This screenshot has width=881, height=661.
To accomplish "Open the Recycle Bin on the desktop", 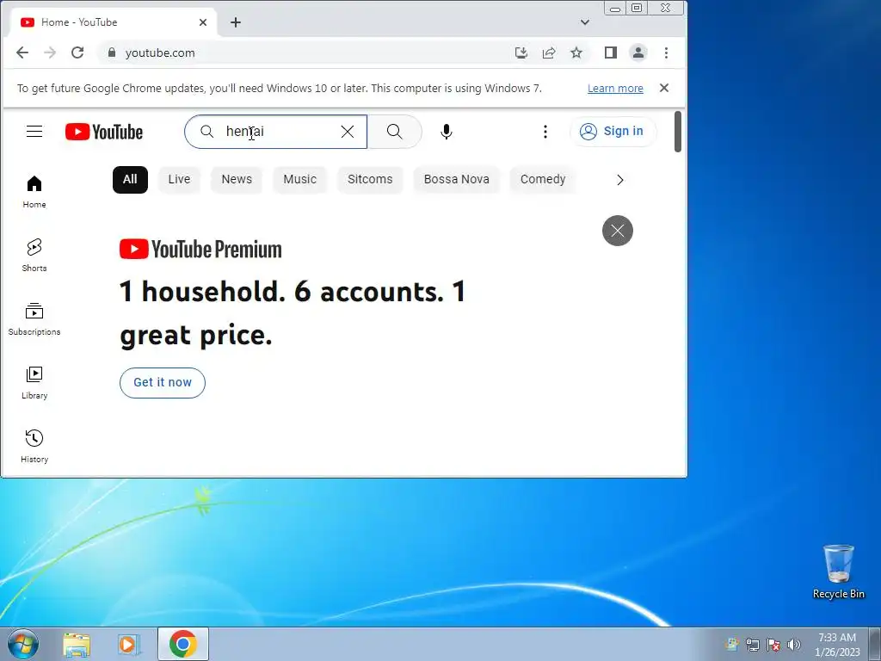I will (x=838, y=571).
